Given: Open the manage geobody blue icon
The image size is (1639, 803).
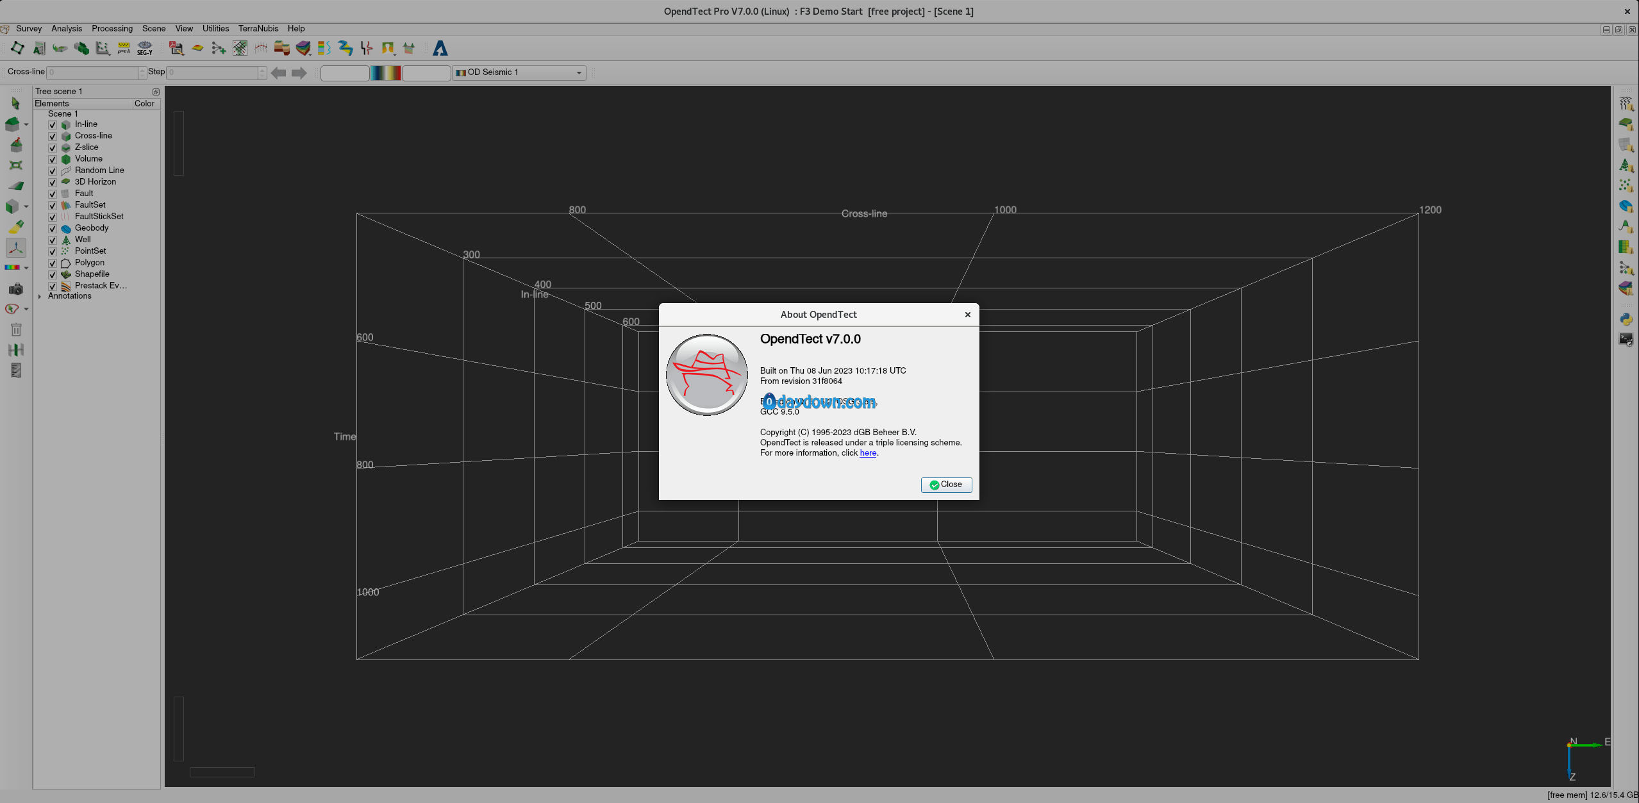Looking at the screenshot, I should (x=1626, y=206).
